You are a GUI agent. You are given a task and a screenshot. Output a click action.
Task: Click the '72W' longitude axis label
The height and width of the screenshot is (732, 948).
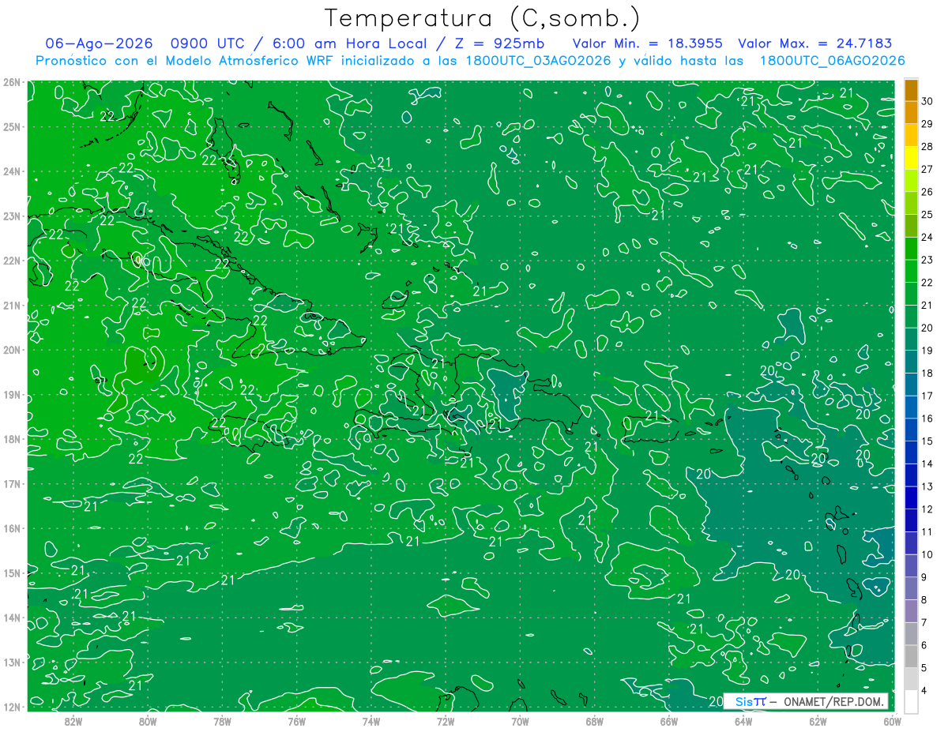(x=446, y=721)
